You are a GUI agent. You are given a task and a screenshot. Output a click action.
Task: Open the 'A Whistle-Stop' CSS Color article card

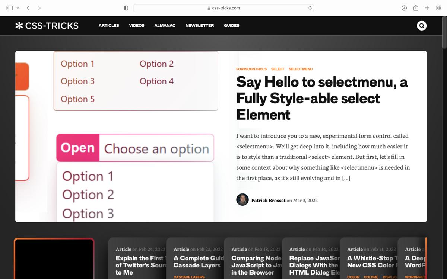click(x=369, y=259)
